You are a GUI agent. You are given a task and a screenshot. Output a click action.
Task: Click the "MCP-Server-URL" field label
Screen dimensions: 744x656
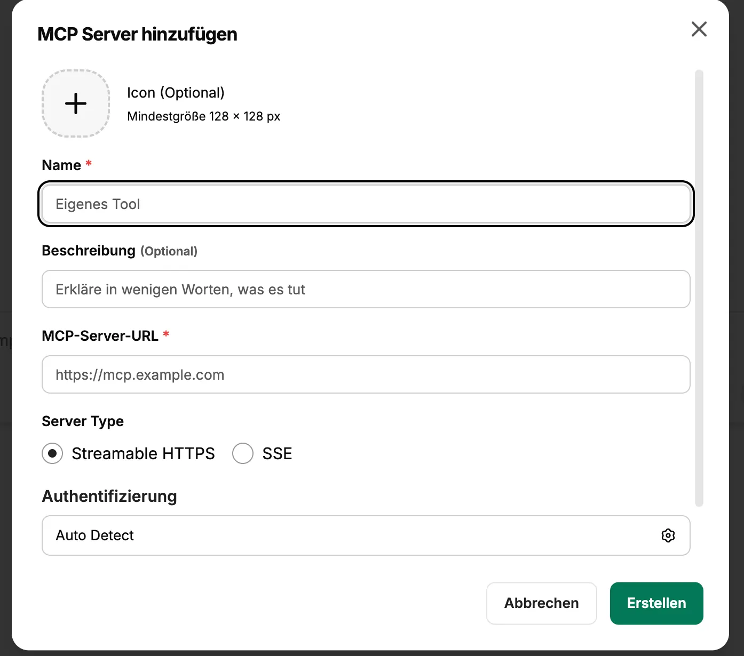click(x=100, y=336)
